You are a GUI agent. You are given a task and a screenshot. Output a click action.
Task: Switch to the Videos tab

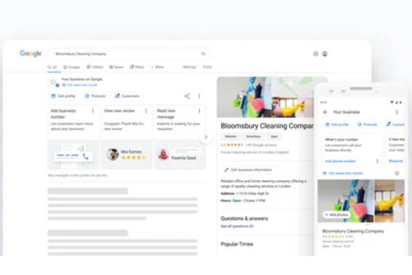(x=95, y=67)
